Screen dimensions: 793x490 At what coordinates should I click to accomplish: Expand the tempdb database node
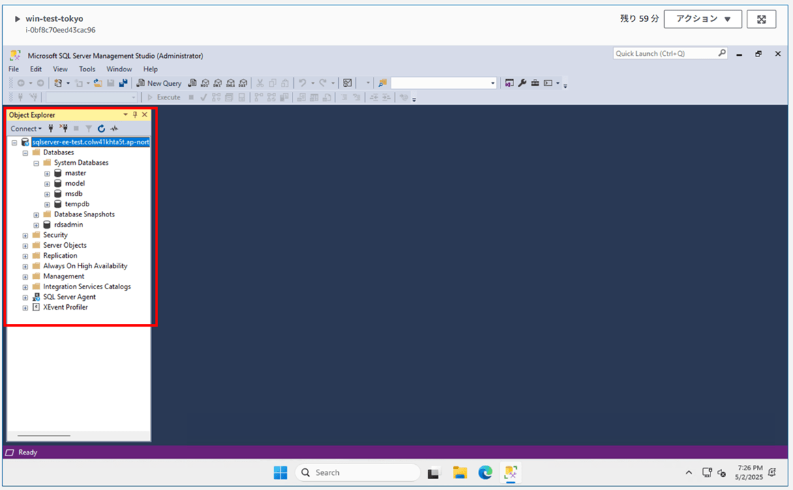[x=47, y=205]
